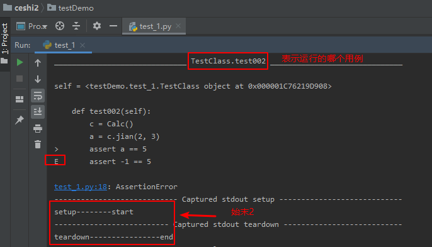Toggle scroll to end of output
Image resolution: width=432 pixels, height=247 pixels.
click(x=38, y=112)
